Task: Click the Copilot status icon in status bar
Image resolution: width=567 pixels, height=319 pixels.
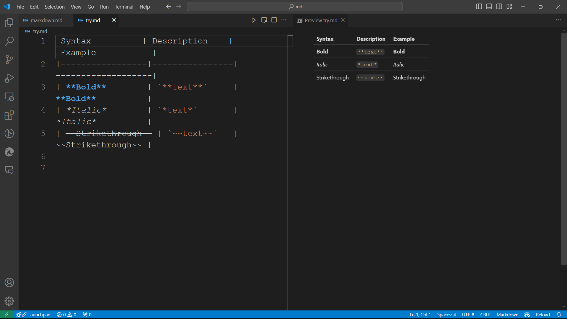Action: point(527,315)
